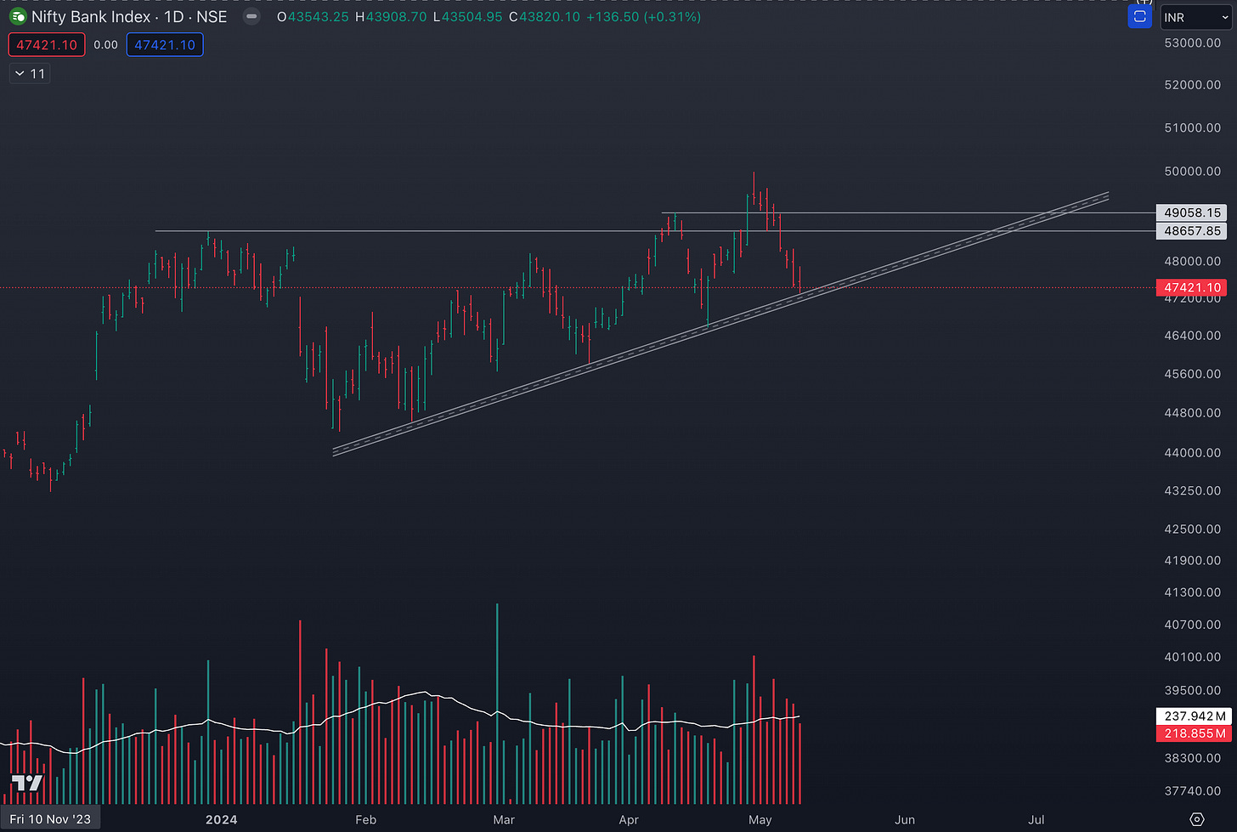Image resolution: width=1237 pixels, height=832 pixels.
Task: Click the Jul label on time axis
Action: pyautogui.click(x=1036, y=819)
